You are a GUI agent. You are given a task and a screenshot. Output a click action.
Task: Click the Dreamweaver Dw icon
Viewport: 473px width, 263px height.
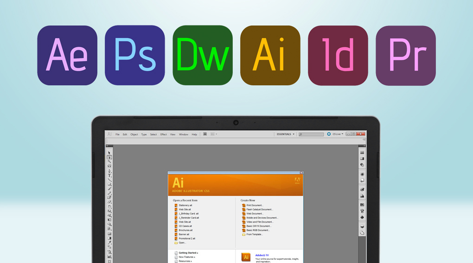coord(202,55)
